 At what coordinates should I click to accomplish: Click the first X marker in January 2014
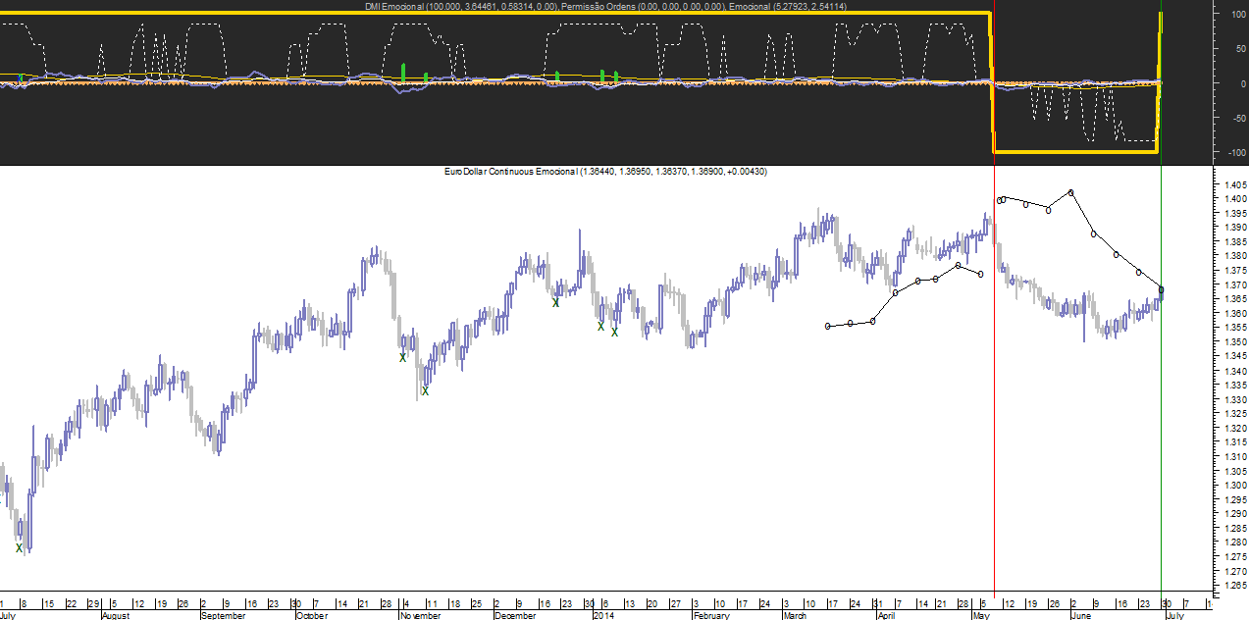600,326
